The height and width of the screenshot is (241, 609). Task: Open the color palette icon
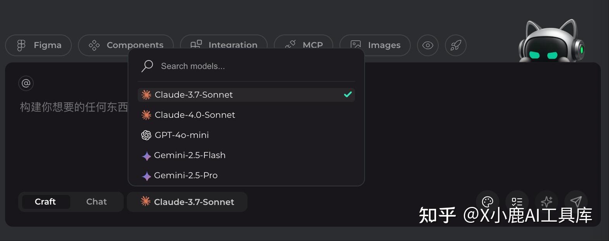(x=487, y=201)
